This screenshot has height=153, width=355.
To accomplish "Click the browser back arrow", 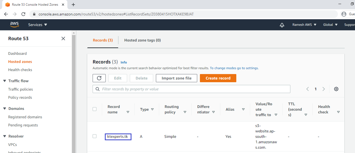I will [x=6, y=14].
